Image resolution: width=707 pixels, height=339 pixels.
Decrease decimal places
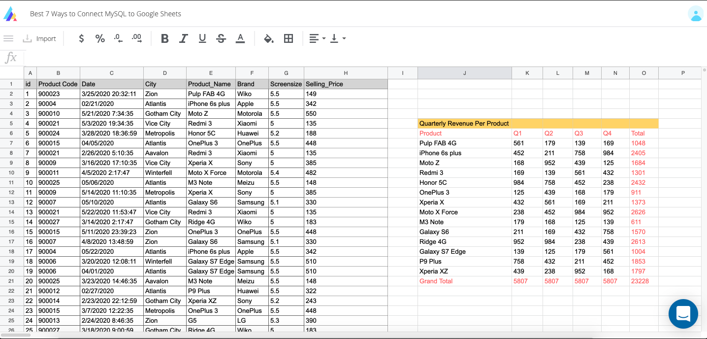[x=118, y=38]
